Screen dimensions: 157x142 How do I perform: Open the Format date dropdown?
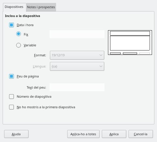pos(77,55)
